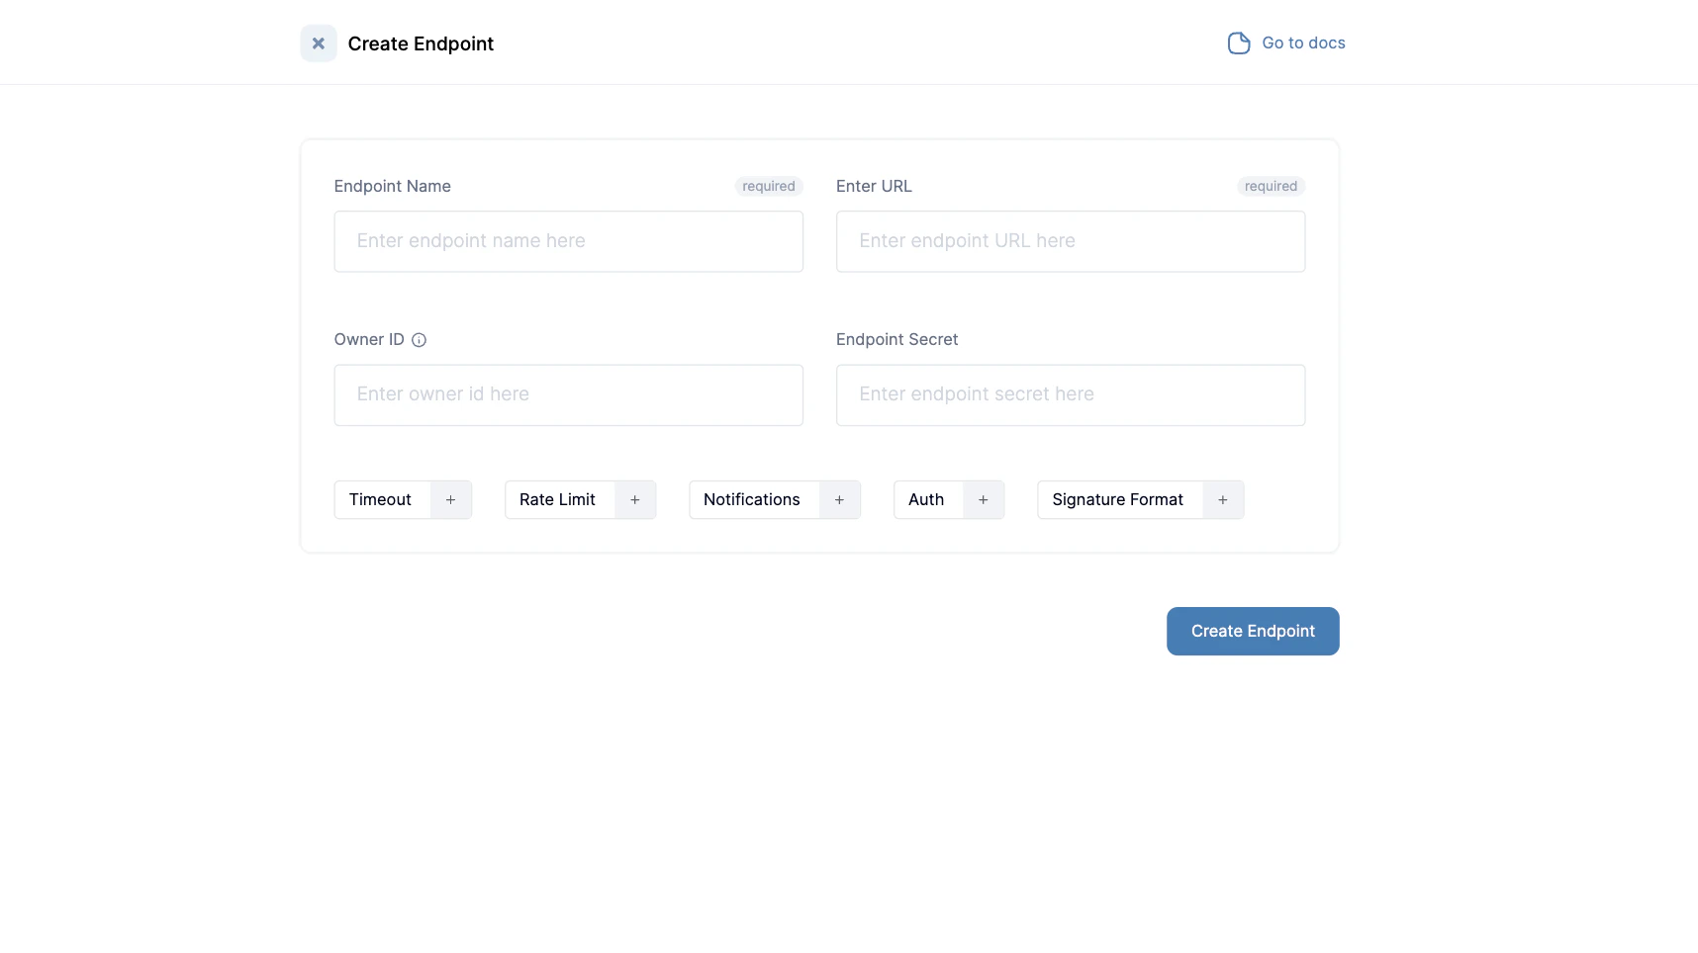Click the close X icon beside Create Endpoint
The width and height of the screenshot is (1698, 953).
(x=318, y=43)
